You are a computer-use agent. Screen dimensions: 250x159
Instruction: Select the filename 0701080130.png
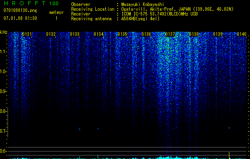[x=20, y=11]
